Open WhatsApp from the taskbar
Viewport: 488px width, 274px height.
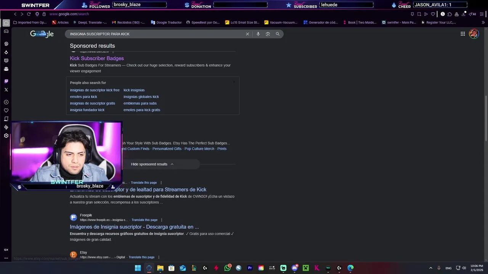click(x=228, y=268)
